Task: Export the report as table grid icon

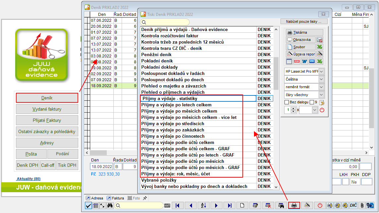Action: pyautogui.click(x=289, y=61)
